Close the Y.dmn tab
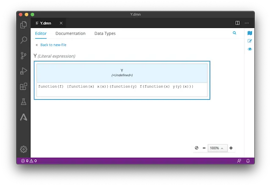271x186 pixels. click(x=61, y=23)
